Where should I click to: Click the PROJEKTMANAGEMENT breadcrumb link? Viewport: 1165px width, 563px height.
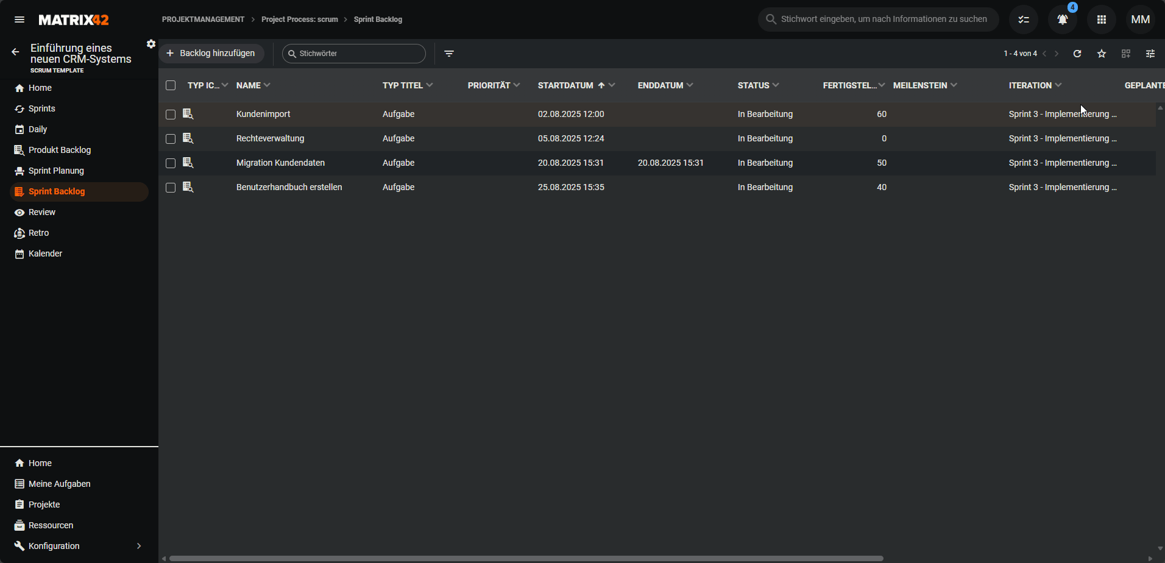point(203,19)
